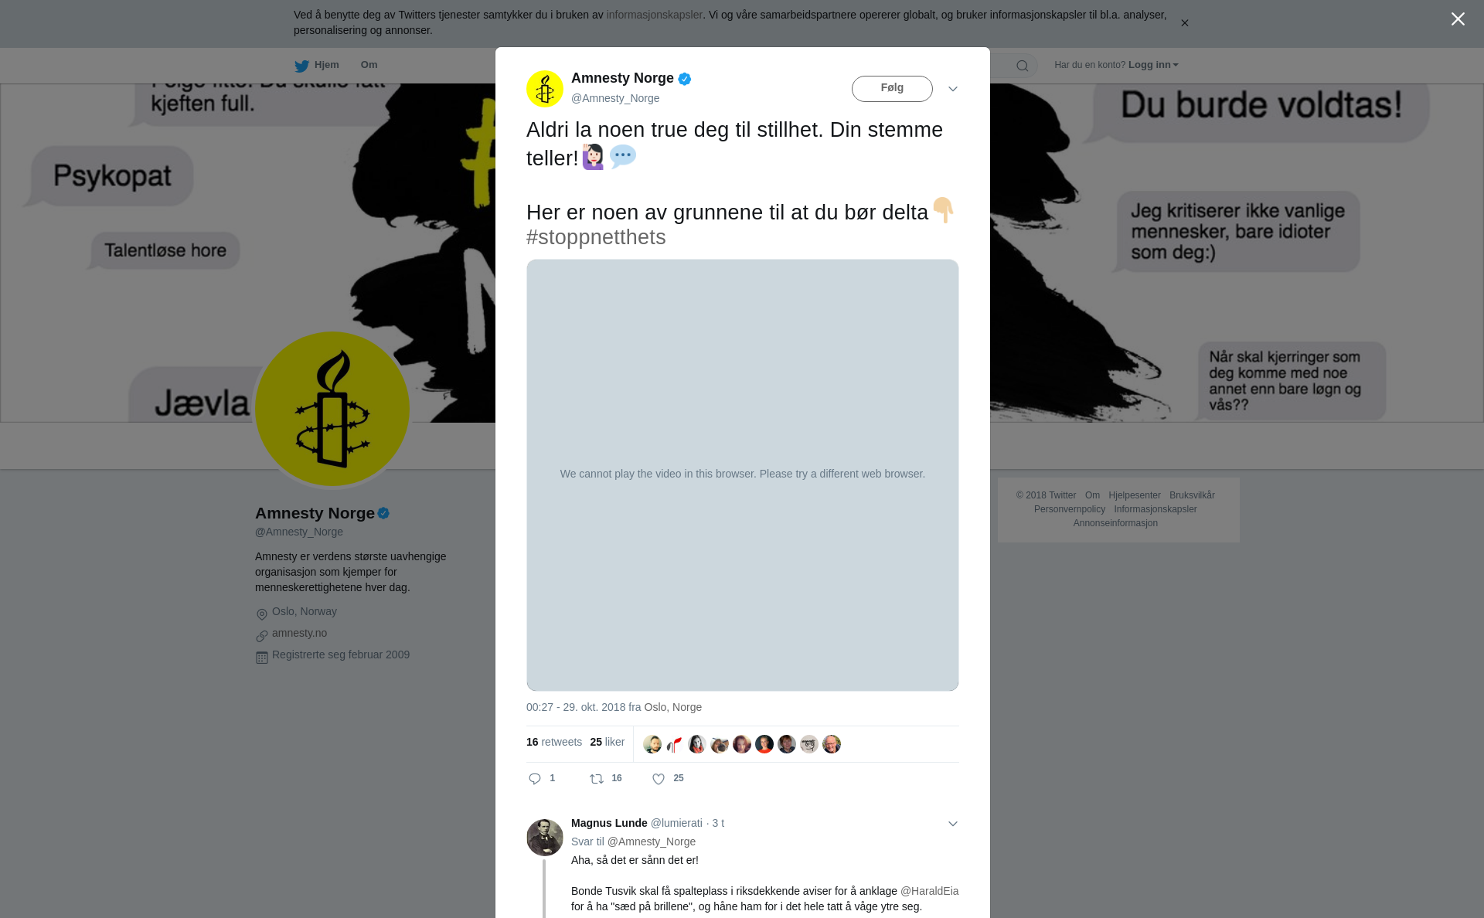Open the Om menu item
This screenshot has width=1484, height=918.
[369, 65]
